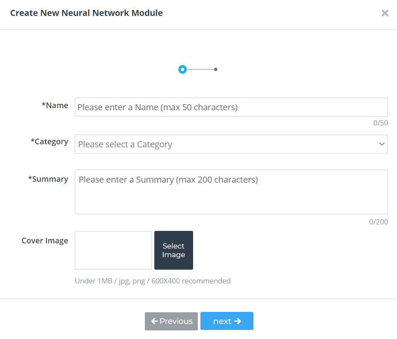This screenshot has width=397, height=339.
Task: Click the empty cover image preview box
Action: pos(113,250)
